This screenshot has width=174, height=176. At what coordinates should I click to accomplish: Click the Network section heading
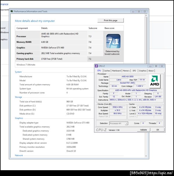[x=19, y=155]
